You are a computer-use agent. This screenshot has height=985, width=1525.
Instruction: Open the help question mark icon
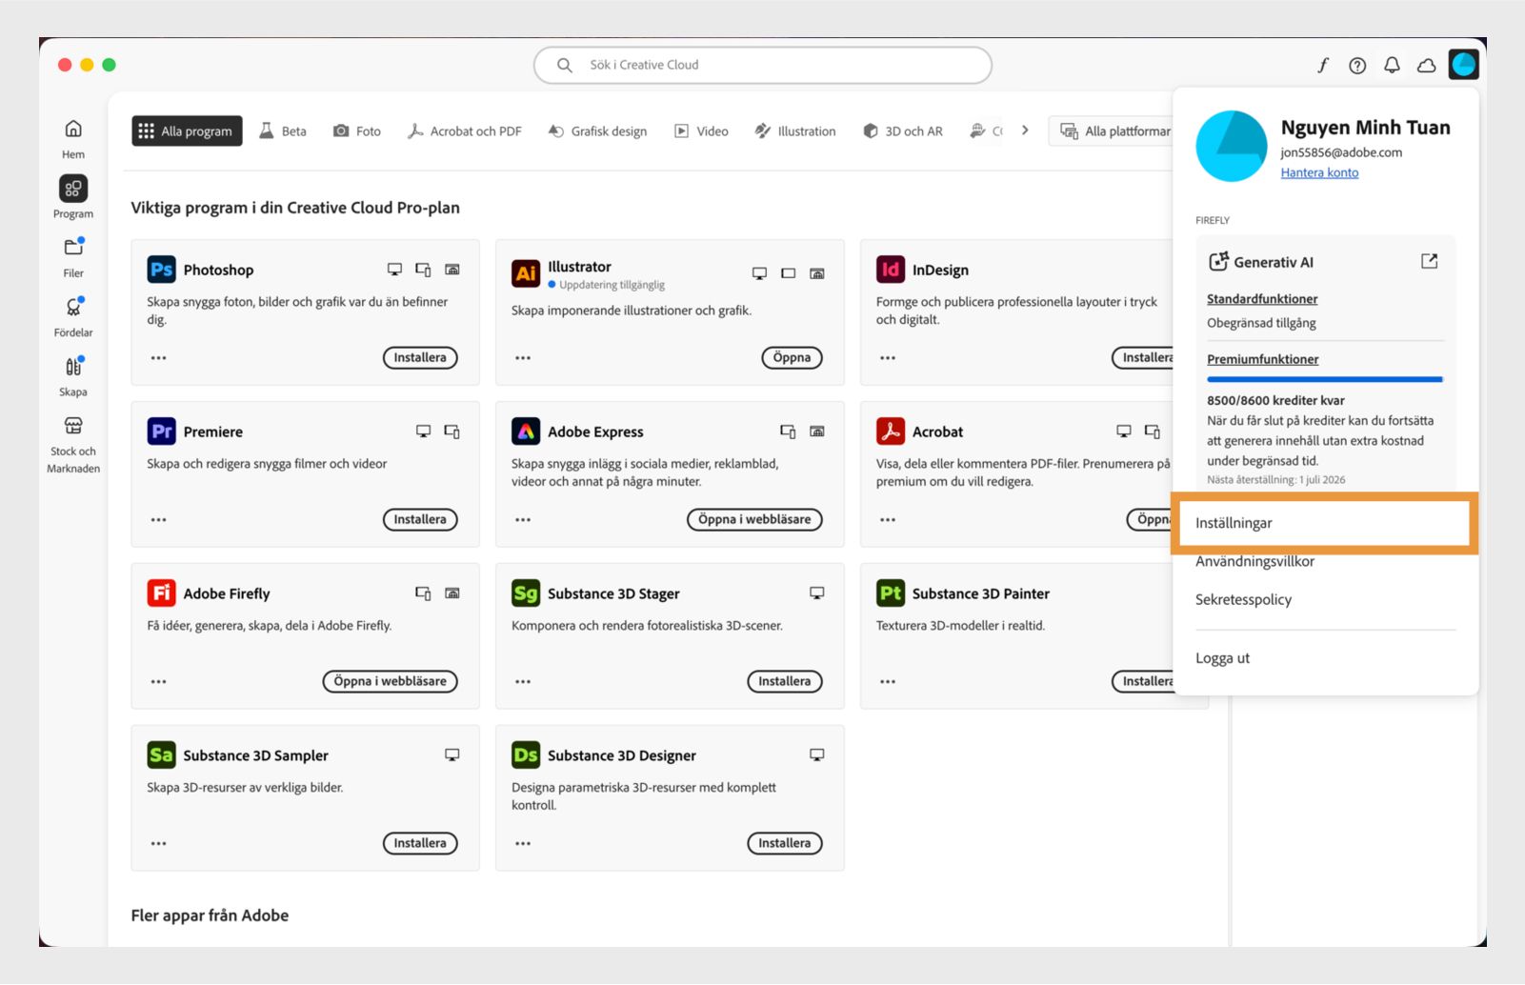tap(1357, 65)
